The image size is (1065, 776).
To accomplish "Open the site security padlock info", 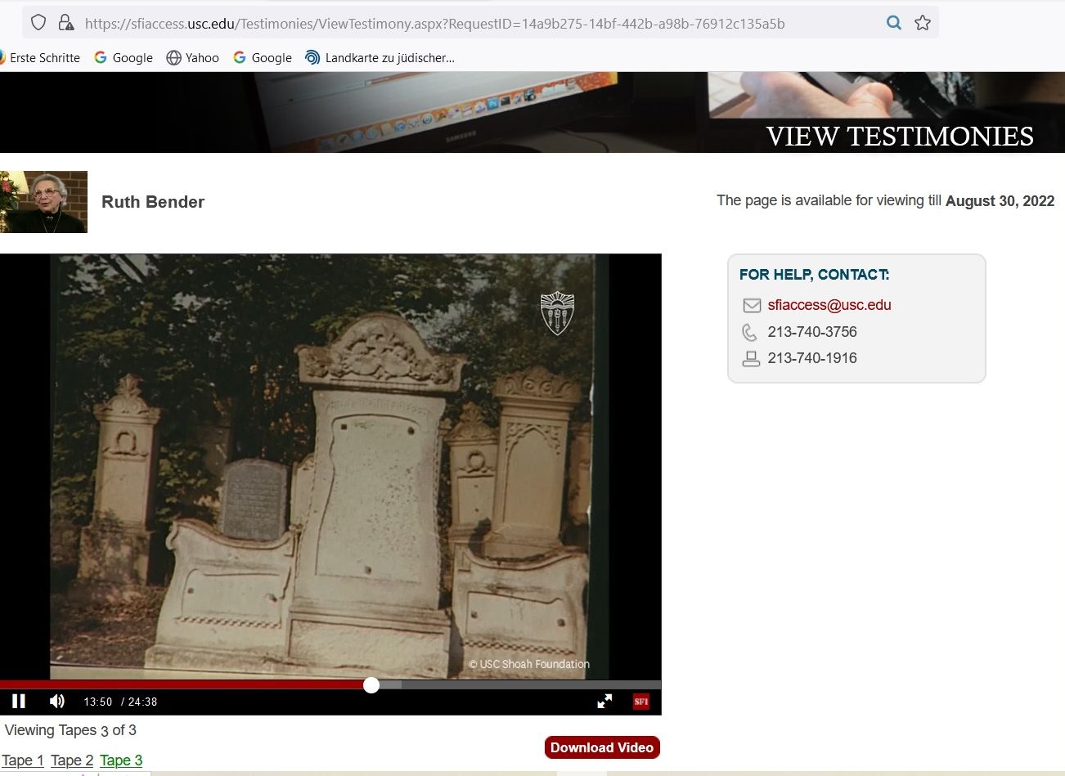I will point(66,23).
